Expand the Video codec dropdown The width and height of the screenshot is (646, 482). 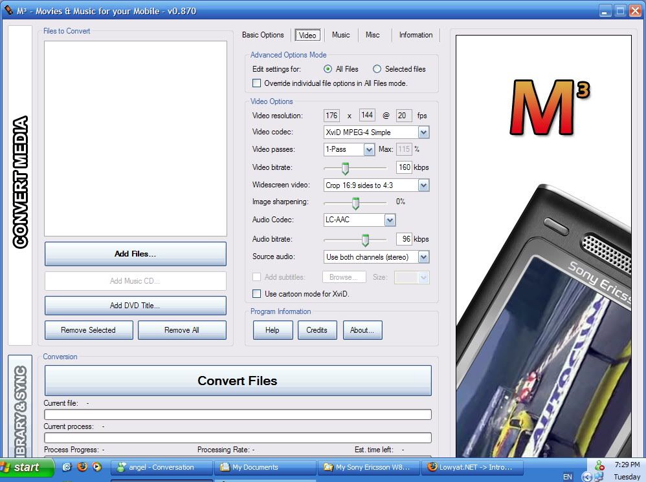click(423, 132)
